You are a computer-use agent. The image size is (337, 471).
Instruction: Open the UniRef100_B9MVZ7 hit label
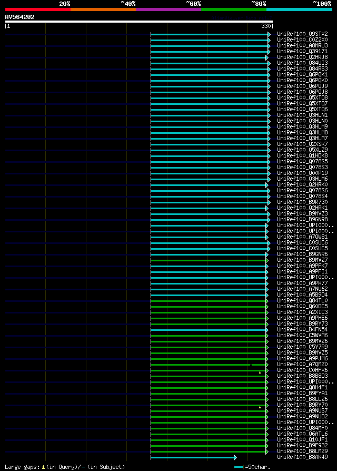click(x=302, y=260)
